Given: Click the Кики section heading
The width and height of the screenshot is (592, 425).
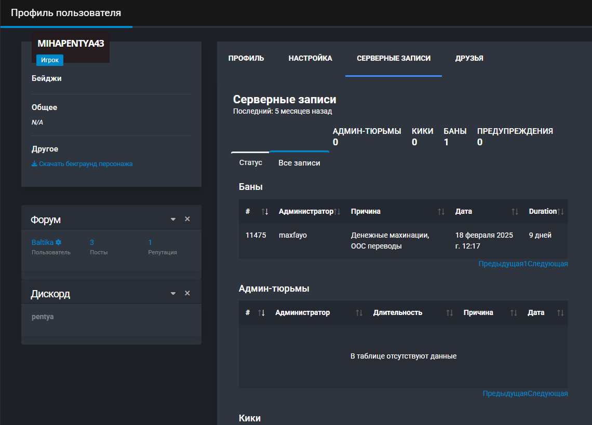Looking at the screenshot, I should pos(250,418).
